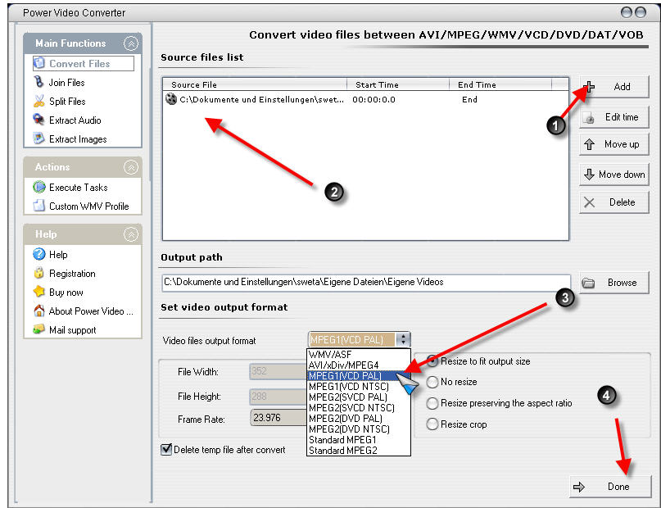661x508 pixels.
Task: Choose MPEG2(SVCD NTSC) from the list
Action: [x=358, y=408]
